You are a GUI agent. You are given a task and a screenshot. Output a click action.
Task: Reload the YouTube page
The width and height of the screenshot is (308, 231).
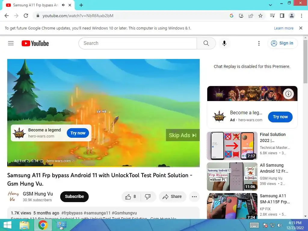tap(26, 16)
